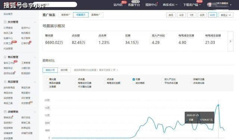Go to 后台首页

pyautogui.click(x=8, y=14)
